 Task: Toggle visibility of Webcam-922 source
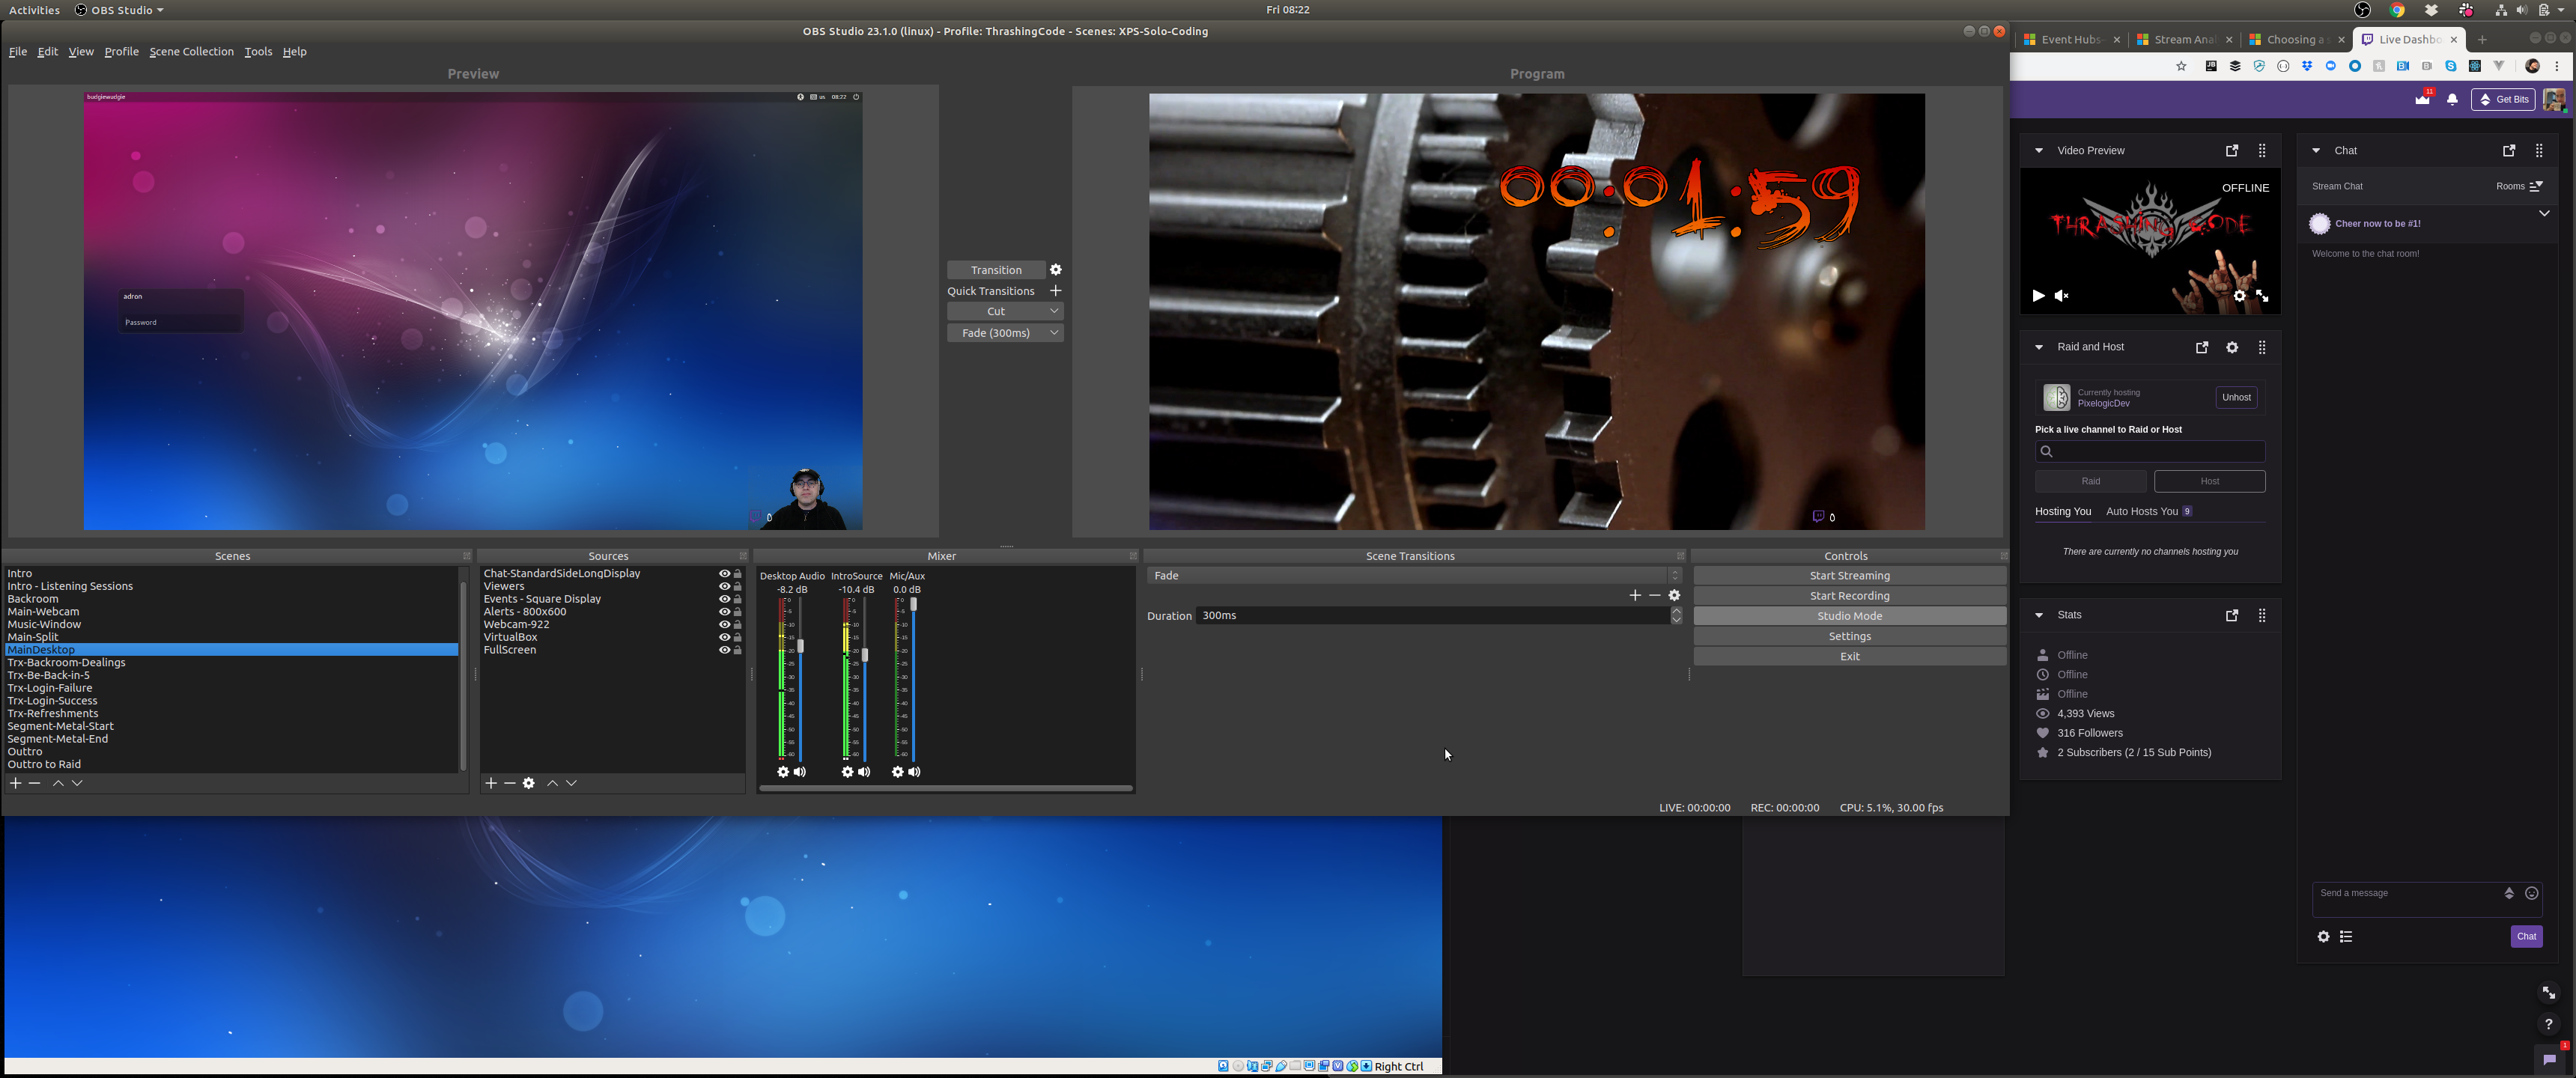coord(724,625)
